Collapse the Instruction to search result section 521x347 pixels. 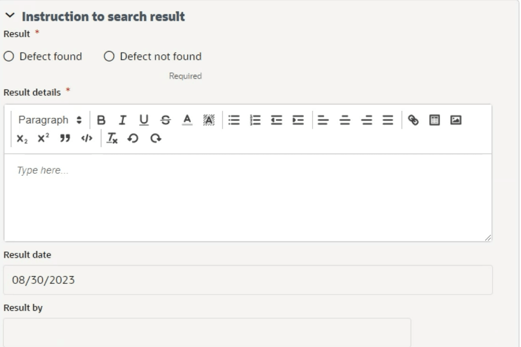pos(10,16)
